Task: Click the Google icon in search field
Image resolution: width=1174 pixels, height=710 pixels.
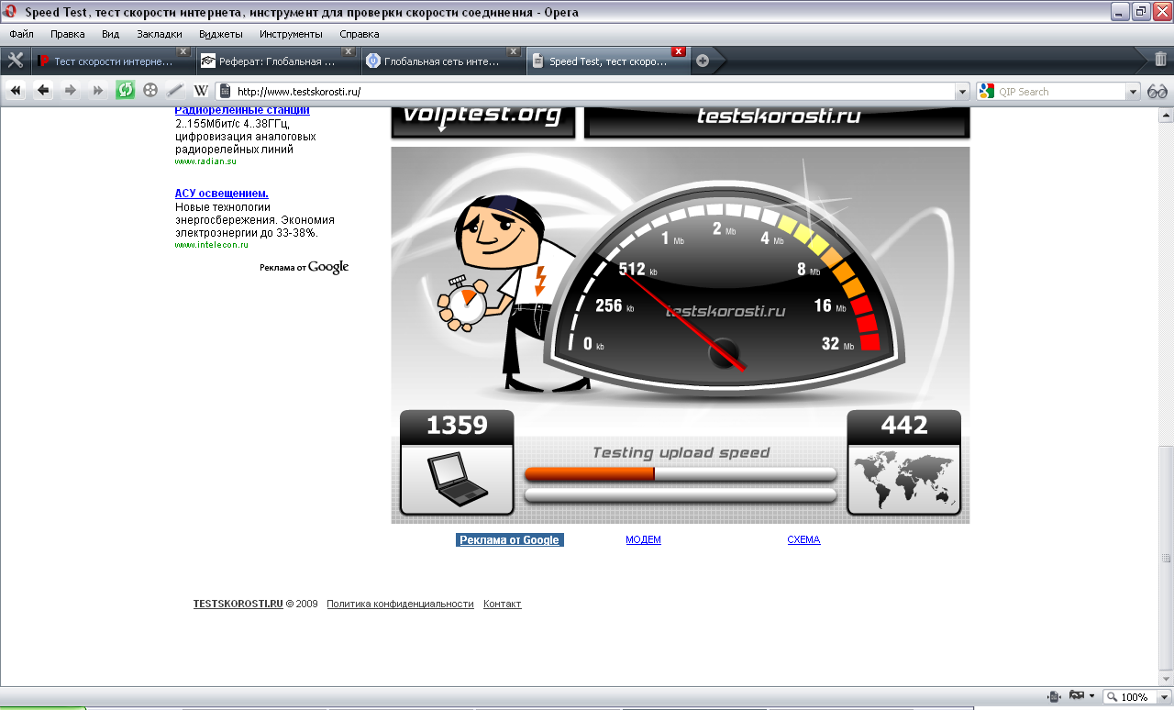Action: point(987,92)
